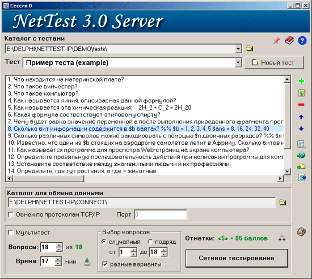The image size is (312, 279).
Task: Decrease the 'до' range spinner
Action: pos(164,254)
